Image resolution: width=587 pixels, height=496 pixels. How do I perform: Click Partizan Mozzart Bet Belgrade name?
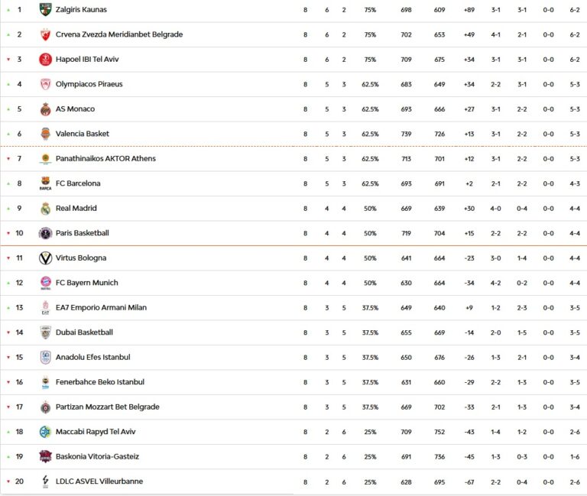(x=107, y=407)
